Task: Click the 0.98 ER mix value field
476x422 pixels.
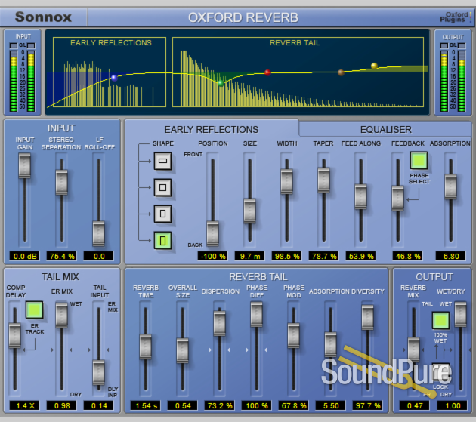Action: coord(62,405)
